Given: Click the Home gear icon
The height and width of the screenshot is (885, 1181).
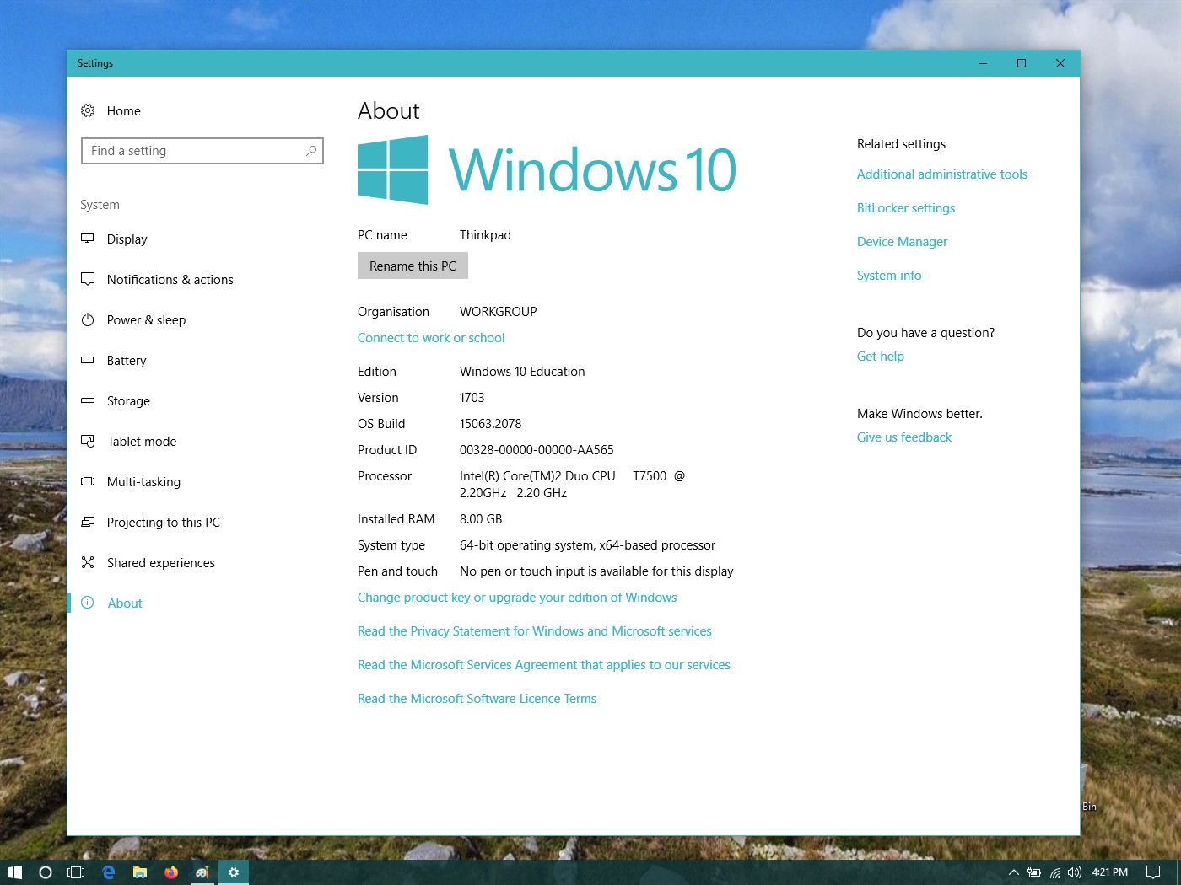Looking at the screenshot, I should 88,110.
